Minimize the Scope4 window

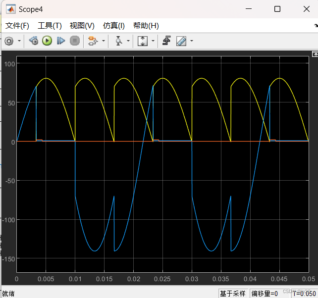click(249, 9)
